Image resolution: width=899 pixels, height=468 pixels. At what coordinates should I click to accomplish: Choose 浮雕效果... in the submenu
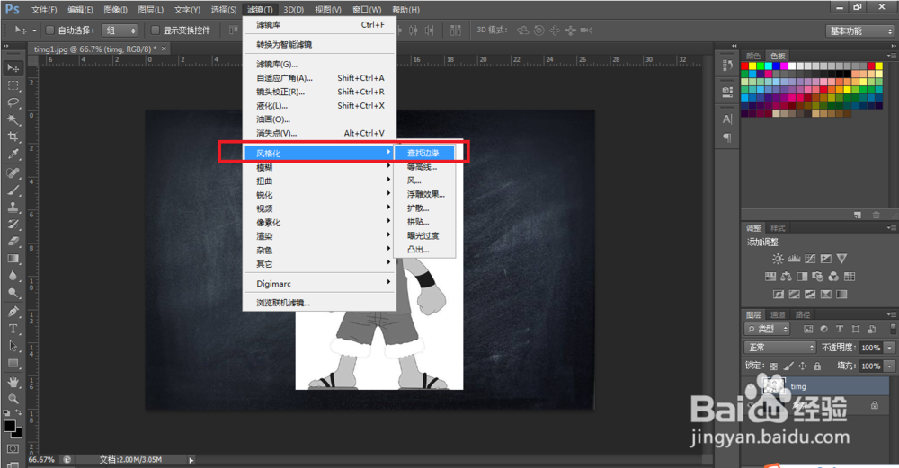tap(425, 194)
